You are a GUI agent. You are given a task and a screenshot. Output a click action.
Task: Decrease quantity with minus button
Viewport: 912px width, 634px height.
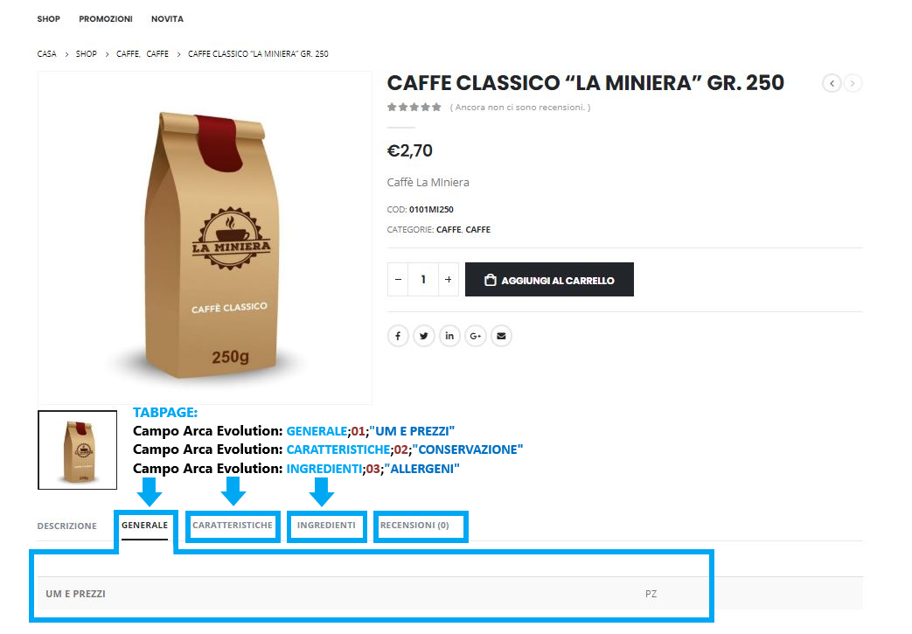point(398,279)
